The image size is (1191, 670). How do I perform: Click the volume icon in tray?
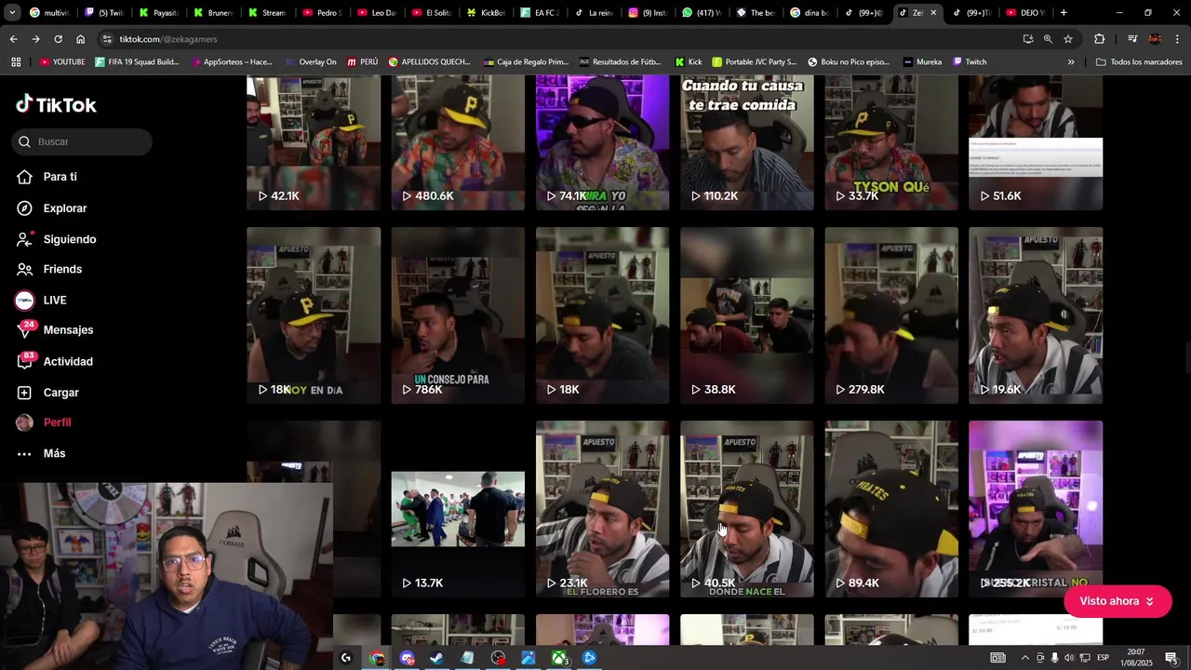tap(1069, 658)
